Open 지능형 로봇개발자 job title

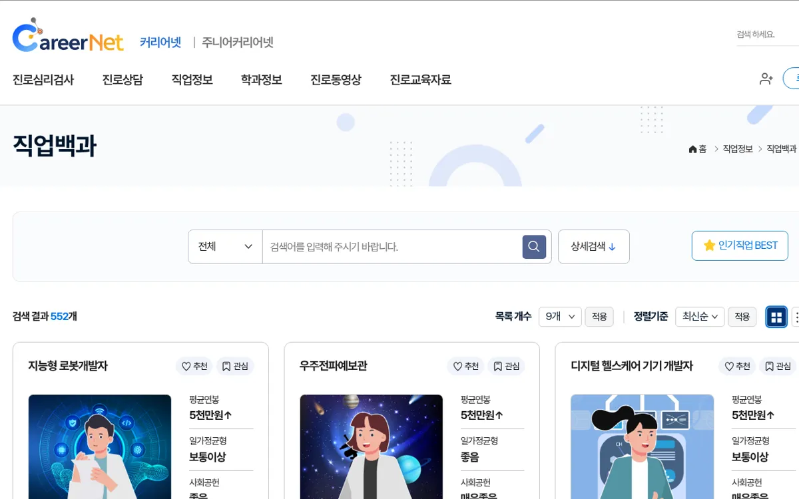pyautogui.click(x=68, y=366)
